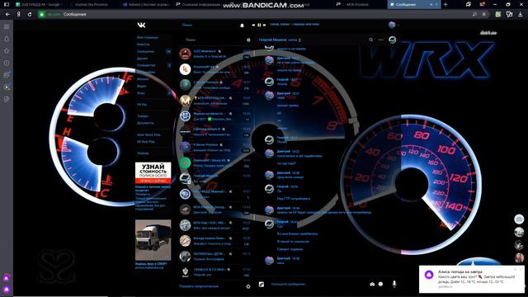Open Товары in VK sidebar
The image size is (528, 297).
coord(143,116)
